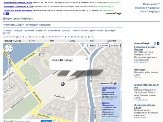This screenshot has height=122, width=163.
Task: Open Заочное образование map ad
Action: pos(108,104)
